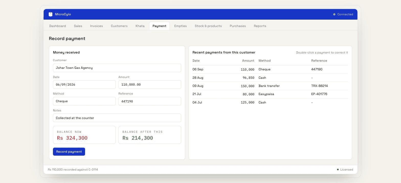Select the 09 Aug payment row date
Viewport: 401px width, 183px height.
[x=198, y=86]
